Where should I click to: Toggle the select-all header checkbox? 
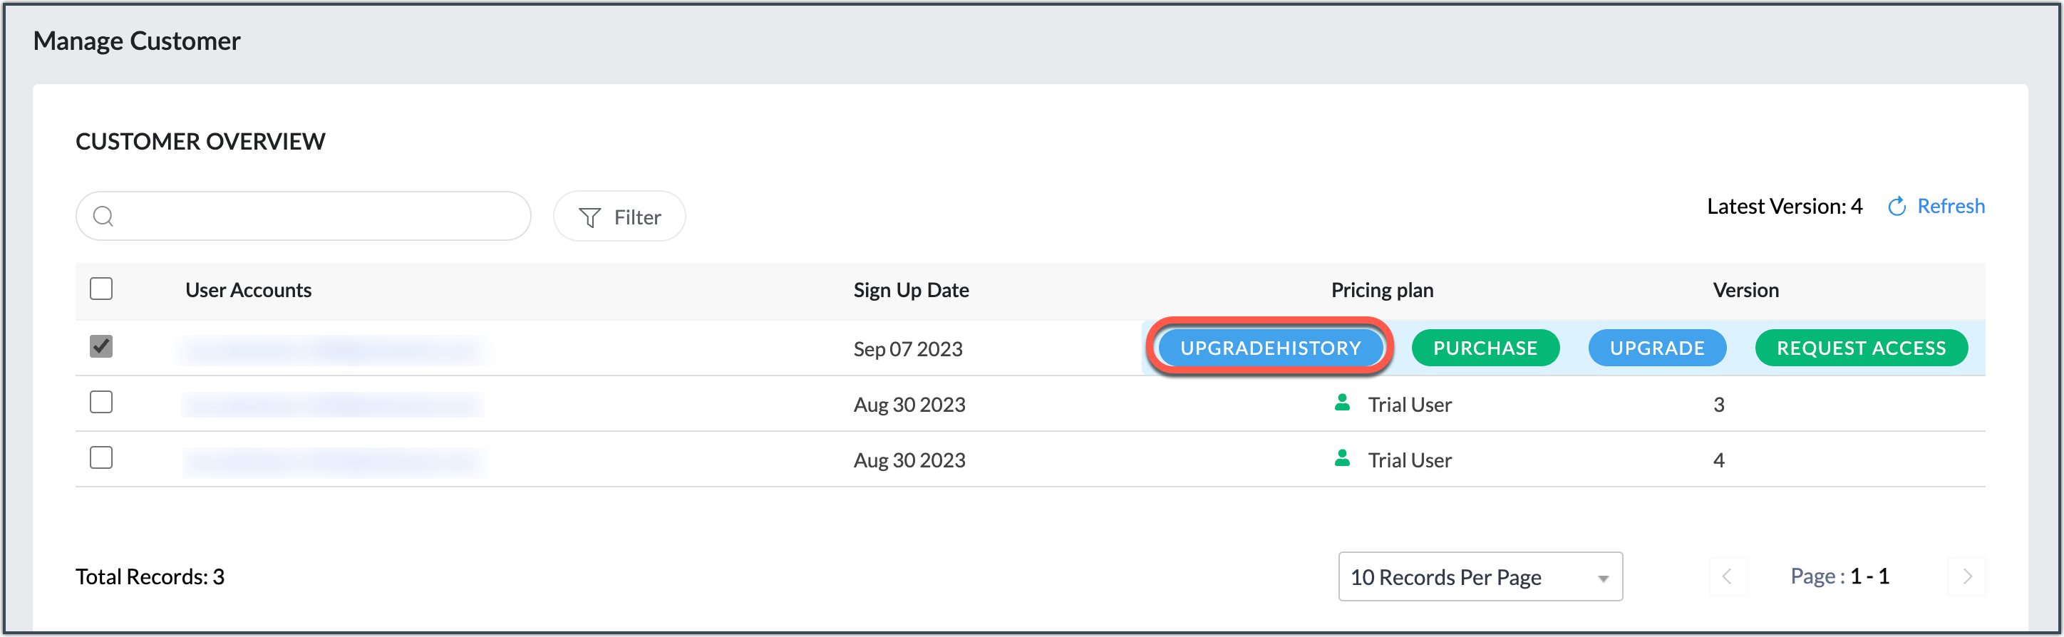pyautogui.click(x=101, y=289)
